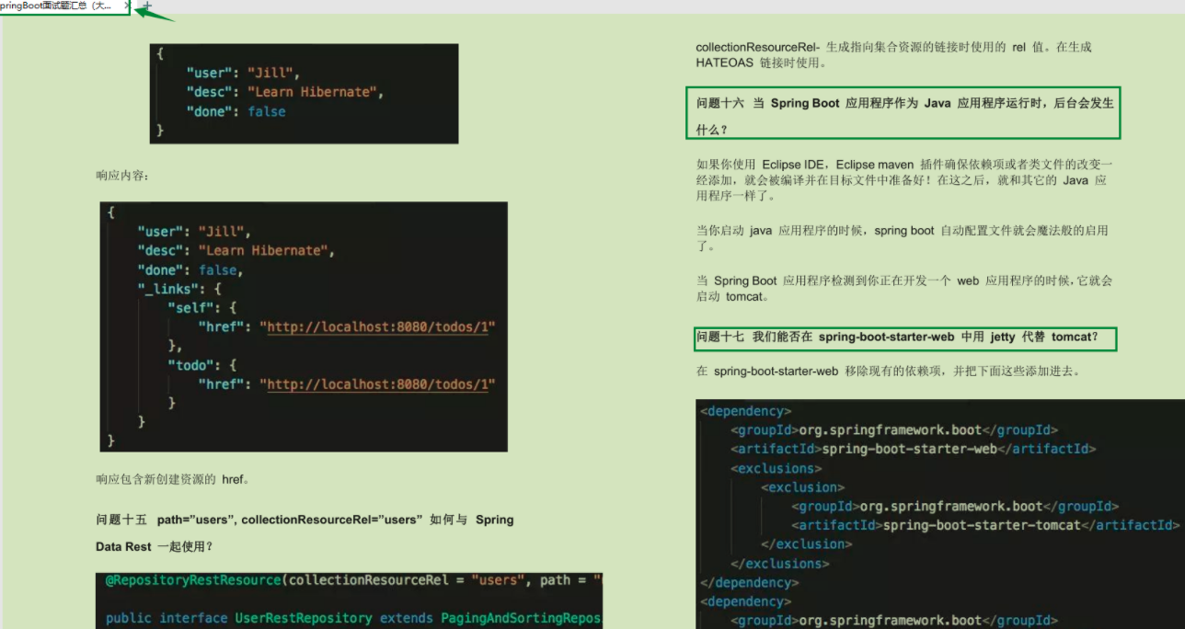1185x629 pixels.
Task: Close the SpringBoot面试题汇总 tab
Action: click(127, 6)
